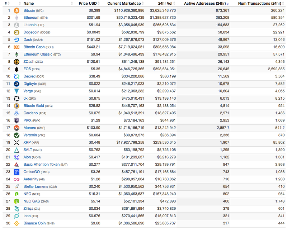Click the Monero orange icon

tap(17, 128)
